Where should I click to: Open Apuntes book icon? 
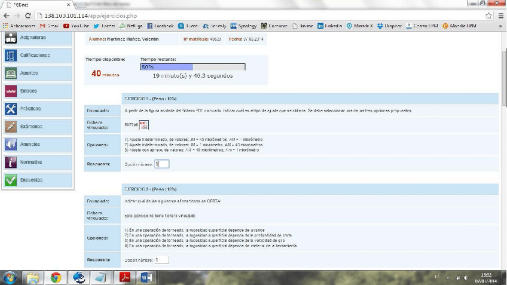[11, 73]
